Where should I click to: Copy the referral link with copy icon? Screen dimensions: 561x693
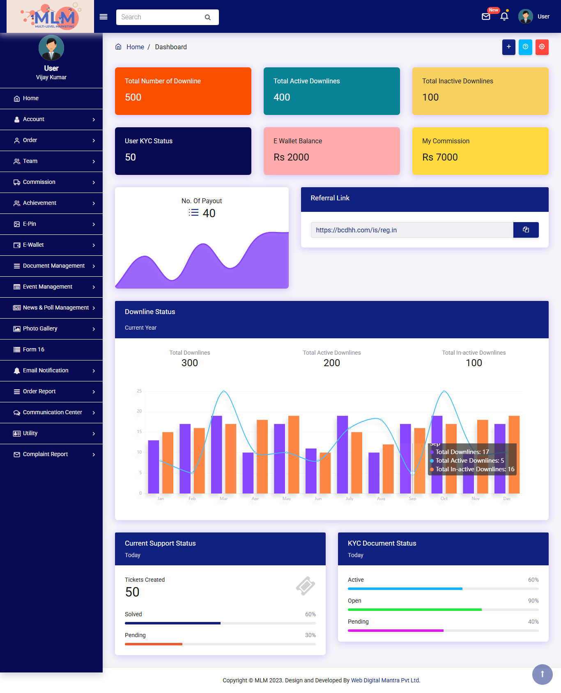526,230
